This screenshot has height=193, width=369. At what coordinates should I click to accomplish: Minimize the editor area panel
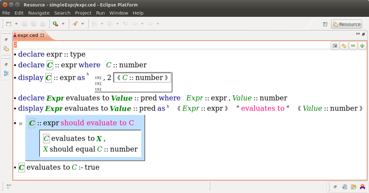357,35
